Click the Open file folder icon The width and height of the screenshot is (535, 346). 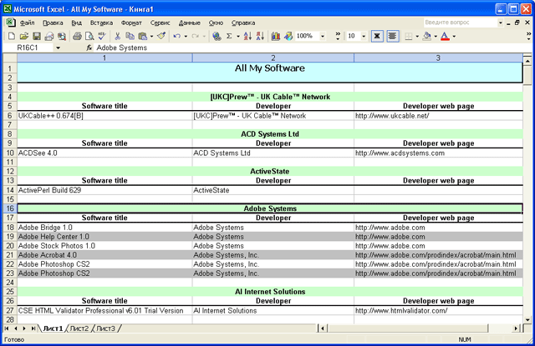coord(24,37)
